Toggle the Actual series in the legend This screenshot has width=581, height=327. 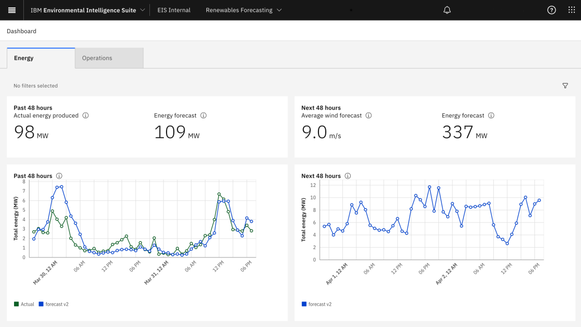tap(24, 304)
